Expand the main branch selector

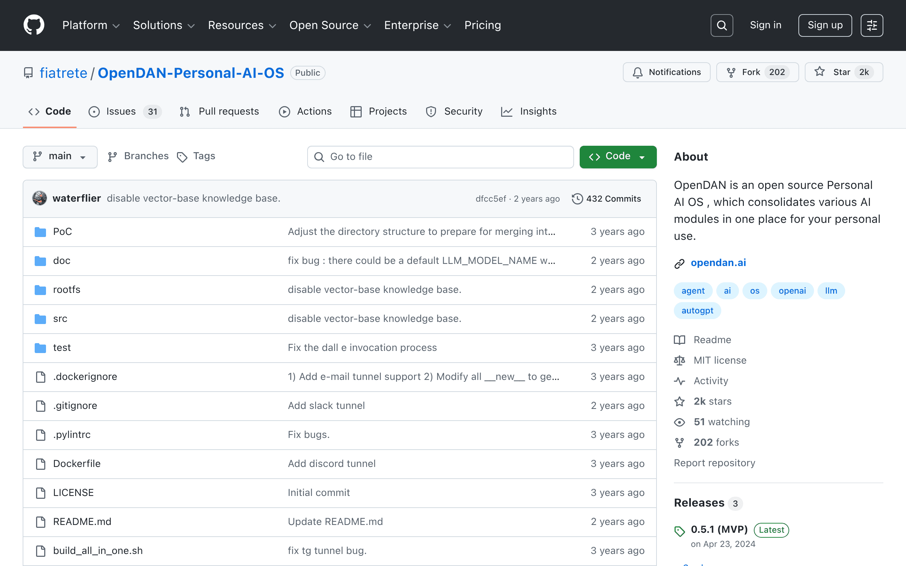point(60,156)
